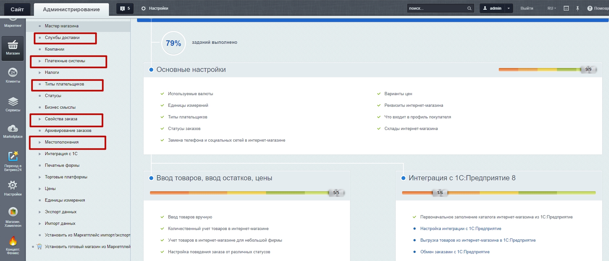Expand the Цены tree node
This screenshot has height=261, width=609.
pyautogui.click(x=40, y=189)
